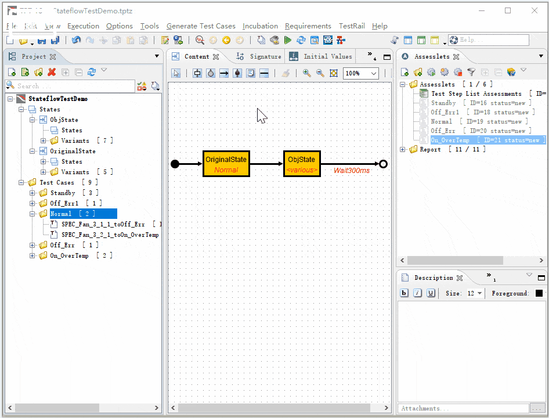Pick the black Foreground color swatch
This screenshot has width=549, height=418.
point(539,293)
